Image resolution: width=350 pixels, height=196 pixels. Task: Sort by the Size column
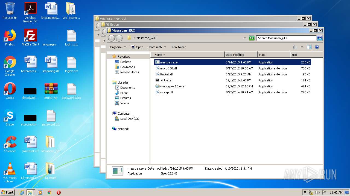click(301, 55)
